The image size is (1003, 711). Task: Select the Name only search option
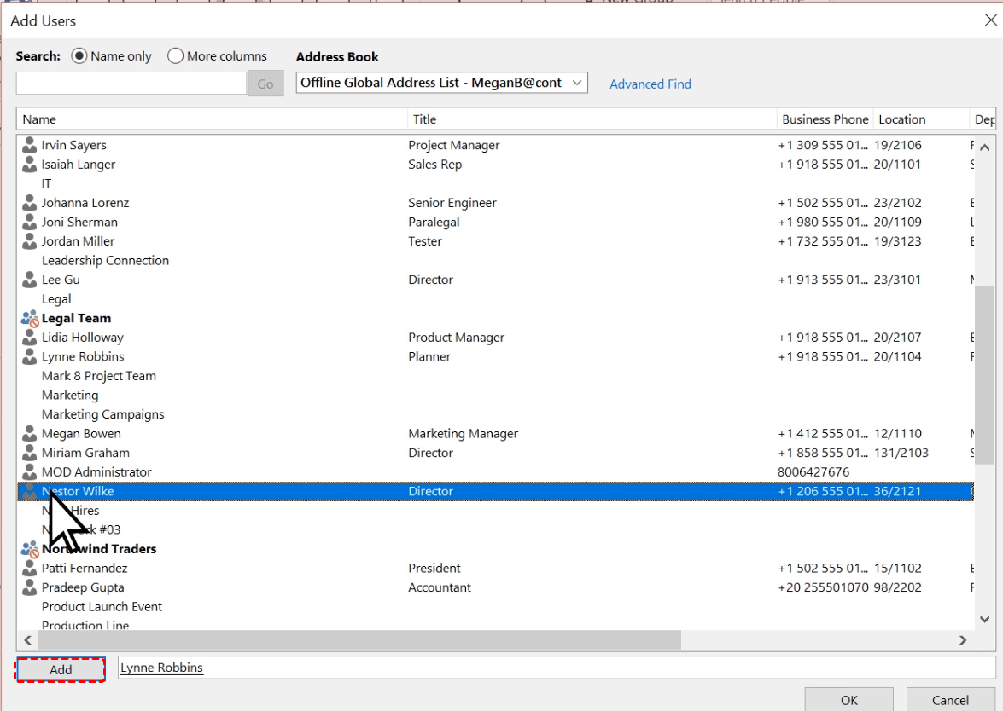79,56
